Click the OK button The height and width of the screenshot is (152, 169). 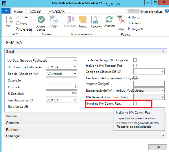[158, 147]
